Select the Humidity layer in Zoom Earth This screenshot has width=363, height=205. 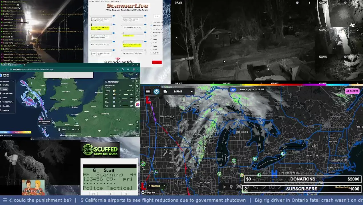click(5, 106)
